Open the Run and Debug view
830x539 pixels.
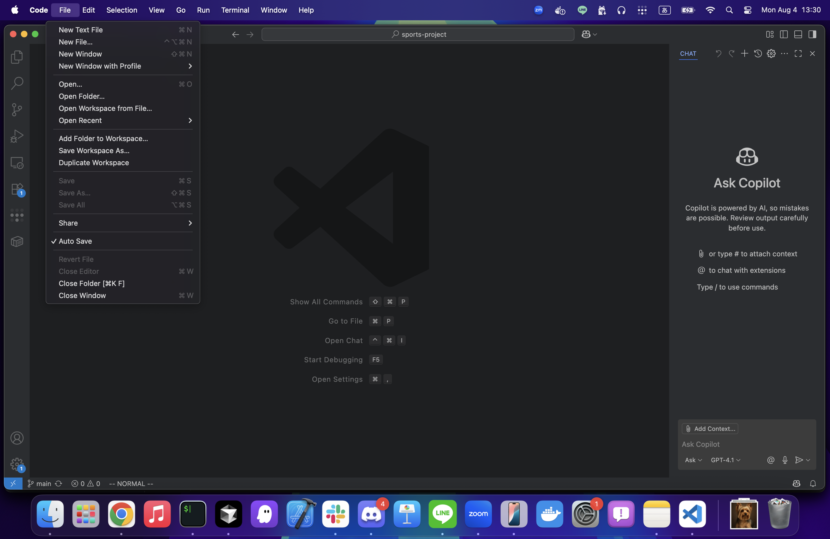pyautogui.click(x=16, y=136)
